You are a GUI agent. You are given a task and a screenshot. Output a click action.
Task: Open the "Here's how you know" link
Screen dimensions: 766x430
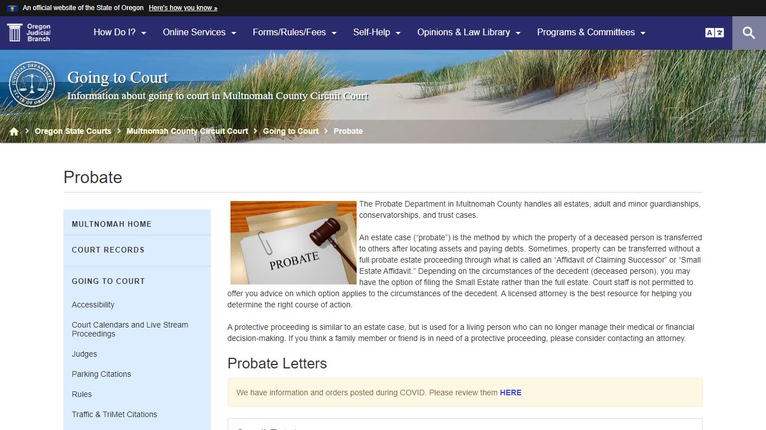pyautogui.click(x=183, y=8)
